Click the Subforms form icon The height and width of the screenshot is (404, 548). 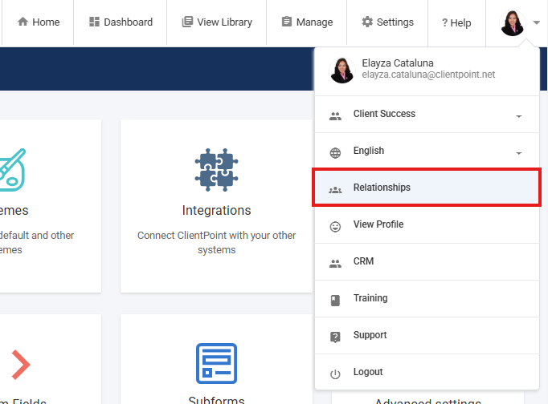point(216,364)
